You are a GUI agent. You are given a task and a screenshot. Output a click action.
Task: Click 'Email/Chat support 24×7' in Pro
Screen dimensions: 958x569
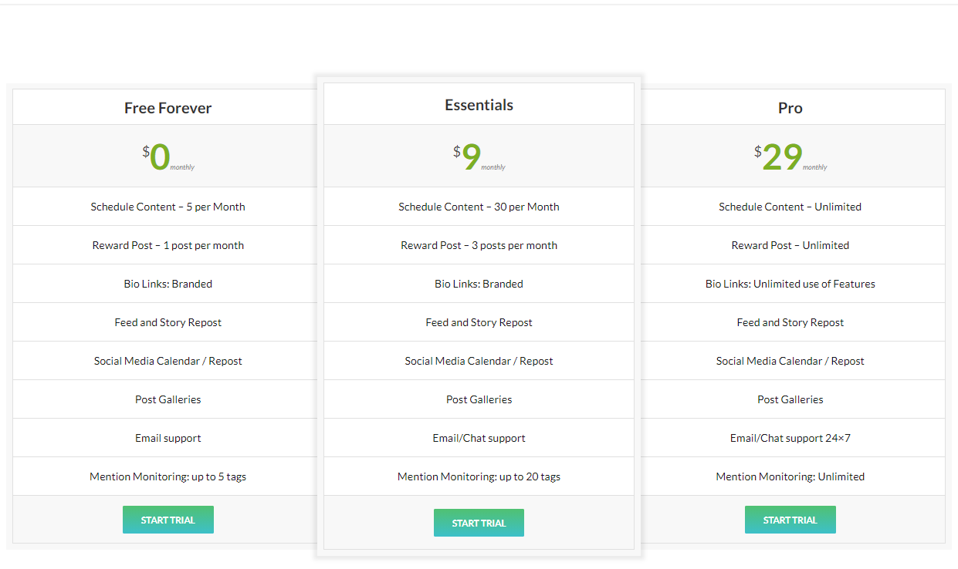pyautogui.click(x=790, y=438)
